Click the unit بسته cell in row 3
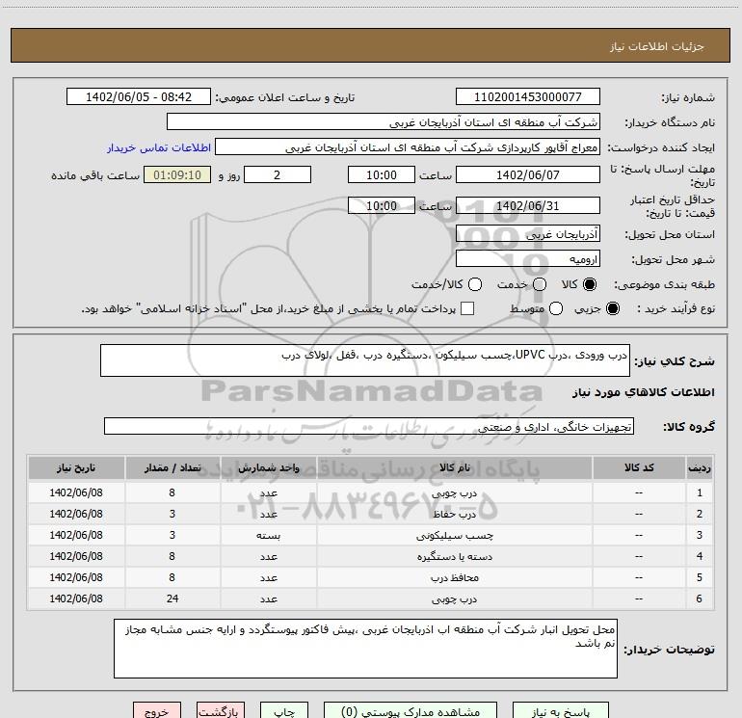The height and width of the screenshot is (718, 742). 268,535
